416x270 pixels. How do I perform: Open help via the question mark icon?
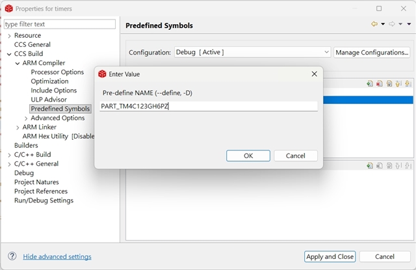(x=12, y=256)
